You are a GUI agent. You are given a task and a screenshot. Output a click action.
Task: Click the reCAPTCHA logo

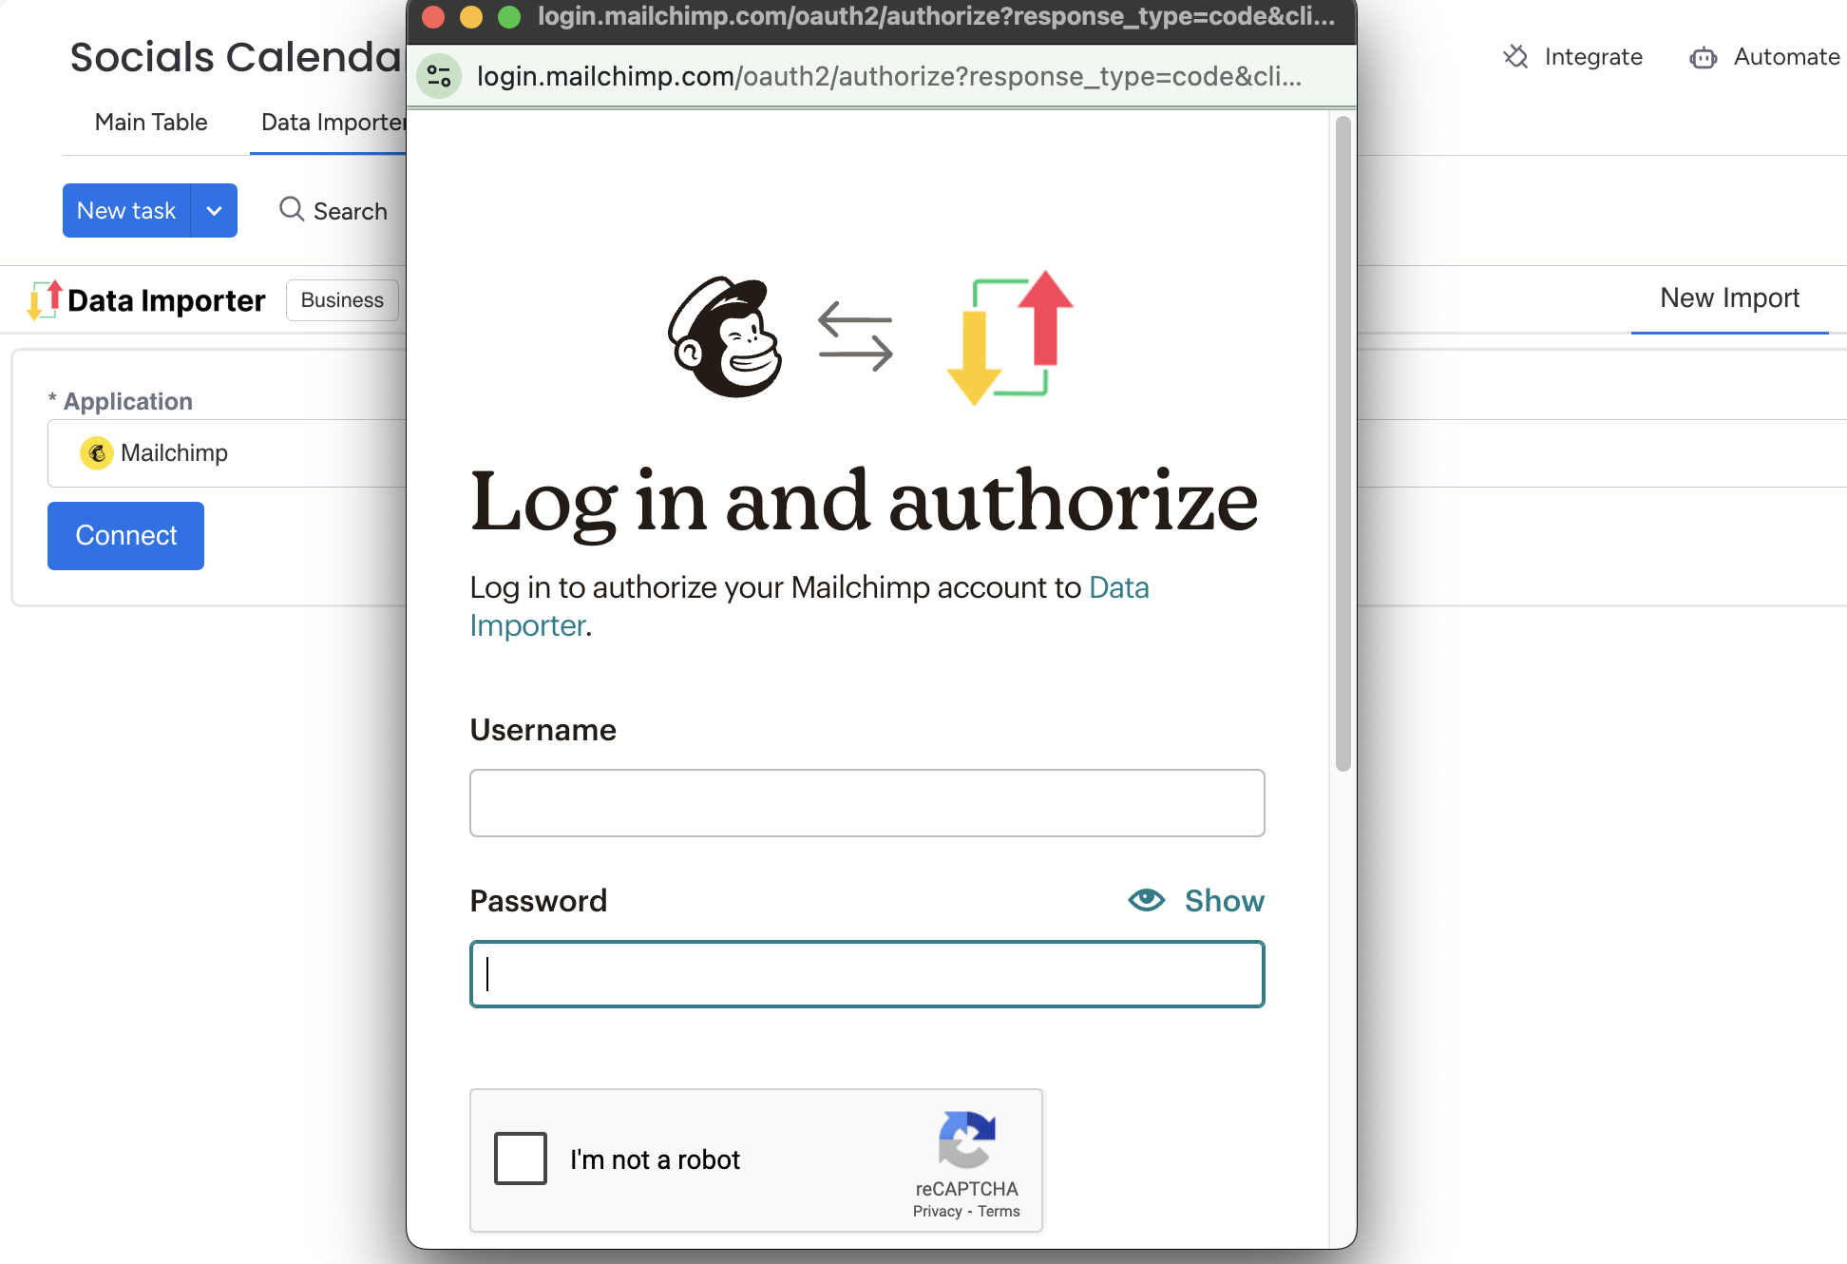966,1139
